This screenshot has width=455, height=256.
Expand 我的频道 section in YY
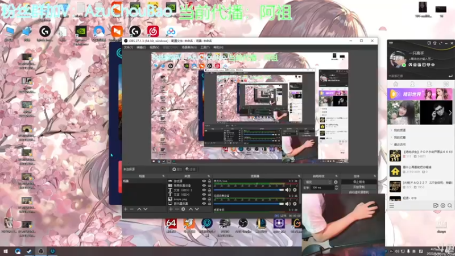pos(400,130)
